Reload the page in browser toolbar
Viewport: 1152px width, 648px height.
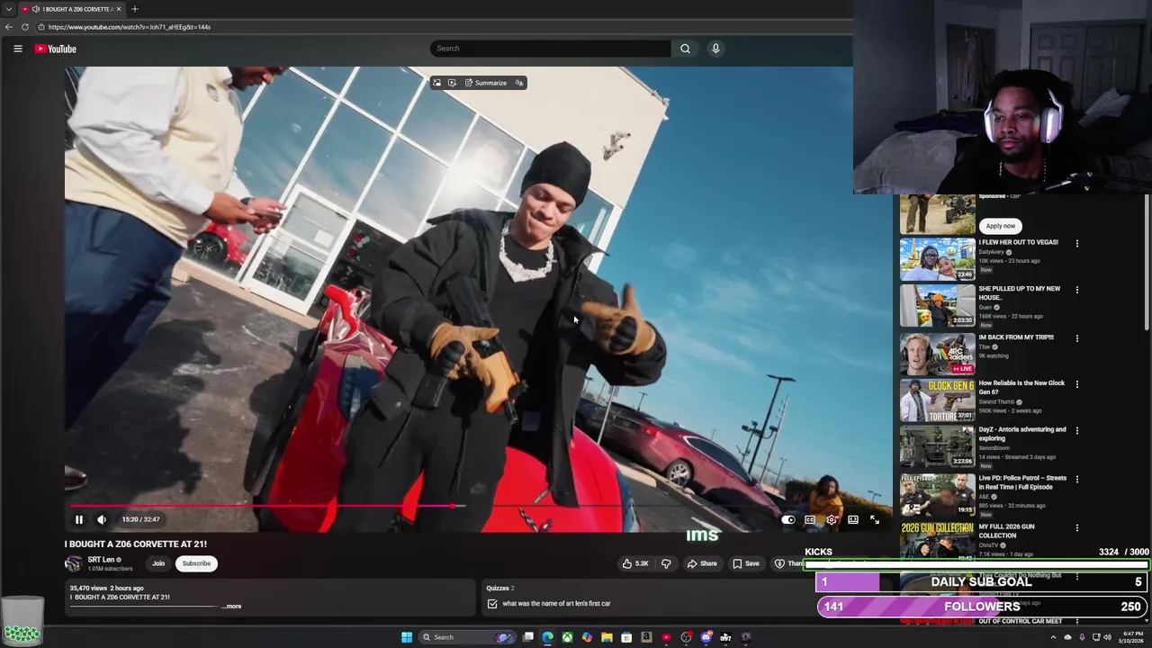[x=25, y=27]
